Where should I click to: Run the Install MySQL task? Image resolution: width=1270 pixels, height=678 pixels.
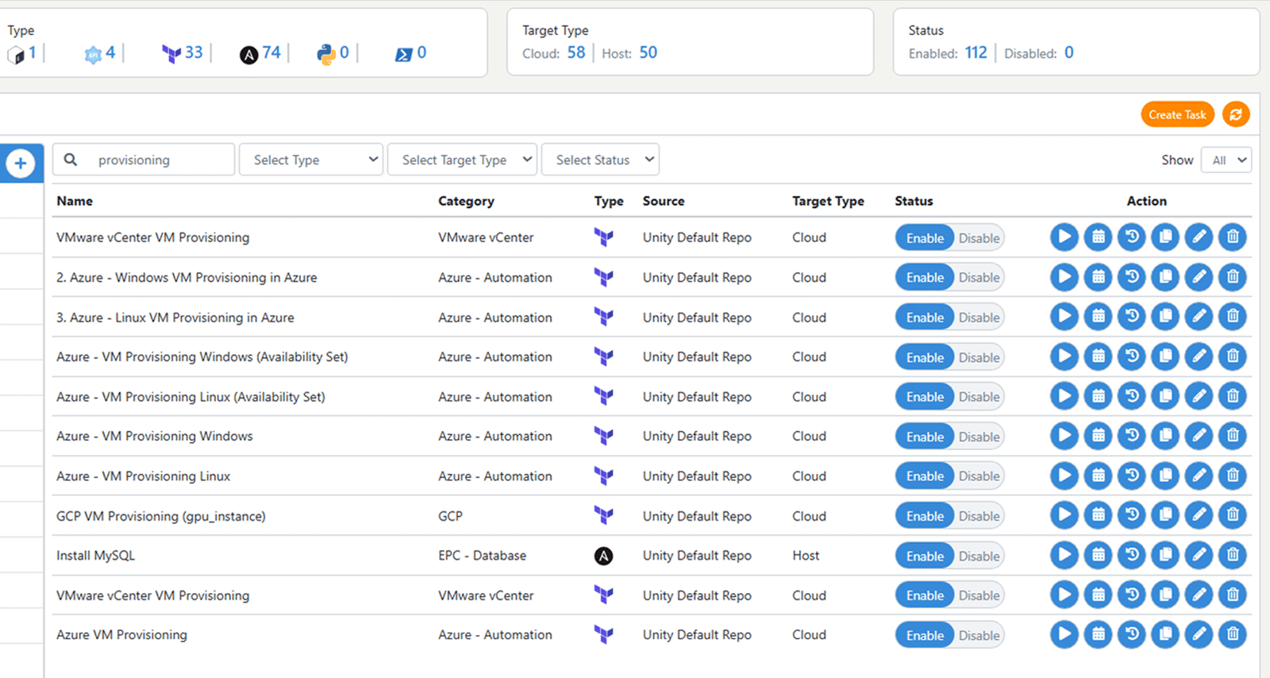pyautogui.click(x=1064, y=555)
